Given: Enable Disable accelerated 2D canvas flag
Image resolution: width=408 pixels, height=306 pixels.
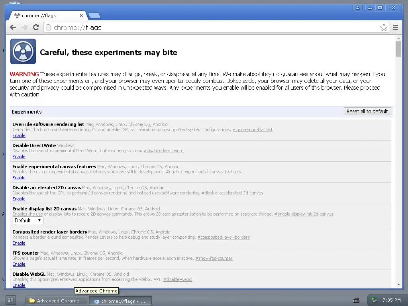Looking at the screenshot, I should pyautogui.click(x=19, y=199).
